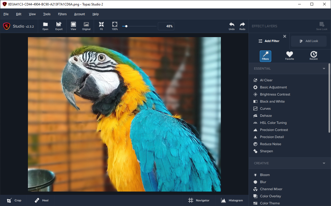Viewport: 331px width, 206px height.
Task: Open the Favorite filters list
Action: click(289, 56)
